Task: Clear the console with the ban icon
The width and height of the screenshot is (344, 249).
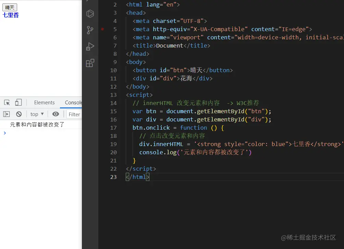Action: (x=19, y=114)
